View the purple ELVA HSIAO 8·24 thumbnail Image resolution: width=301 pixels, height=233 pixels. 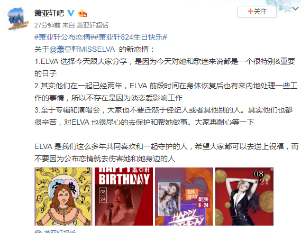184,197
